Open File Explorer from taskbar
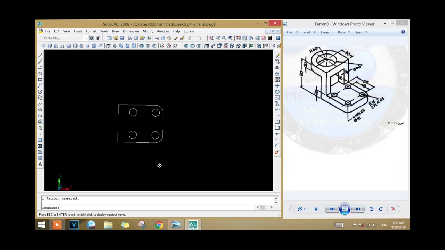The width and height of the screenshot is (445, 250). [x=108, y=225]
